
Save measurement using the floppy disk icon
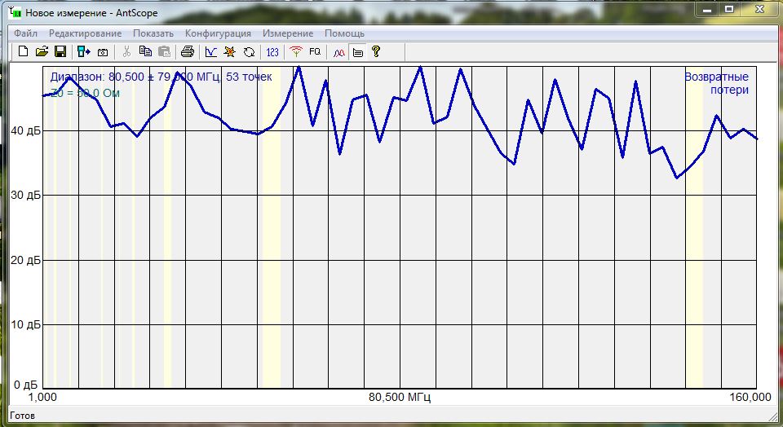pos(60,51)
